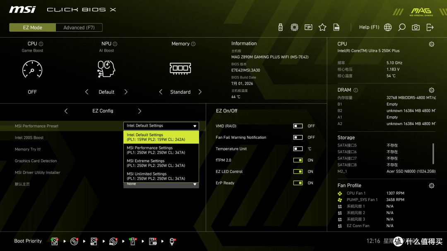The width and height of the screenshot is (447, 251).
Task: Open Help (F1)
Action: (x=369, y=27)
